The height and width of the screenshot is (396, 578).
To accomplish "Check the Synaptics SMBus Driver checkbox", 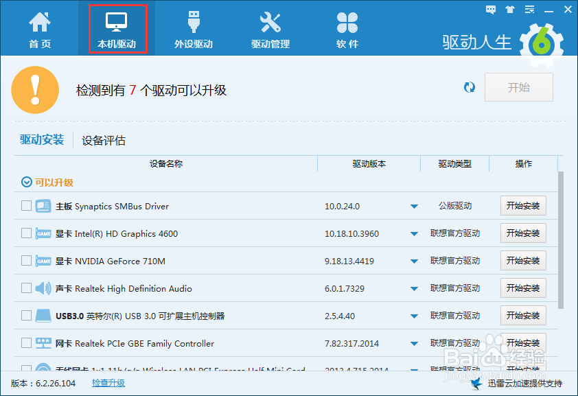I will point(25,205).
